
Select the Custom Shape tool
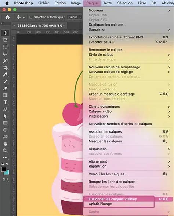coord(5,137)
